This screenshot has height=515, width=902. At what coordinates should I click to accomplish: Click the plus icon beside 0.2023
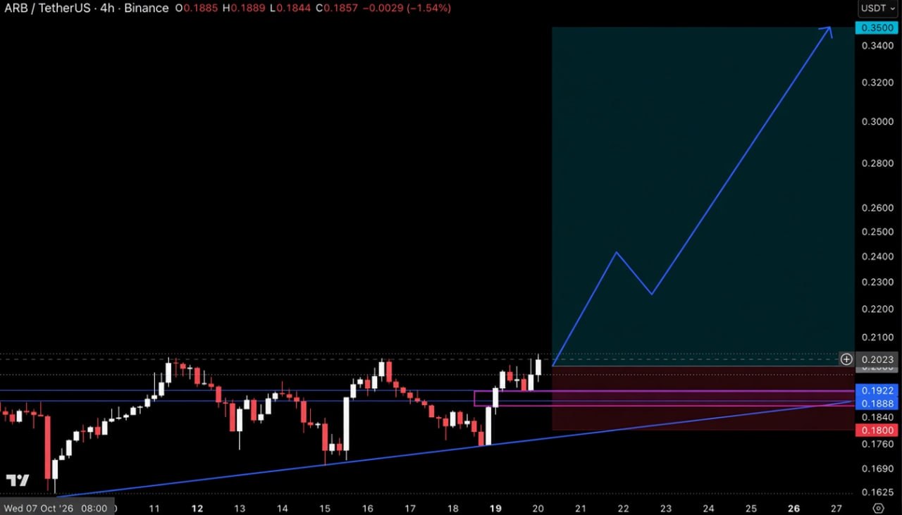[846, 359]
